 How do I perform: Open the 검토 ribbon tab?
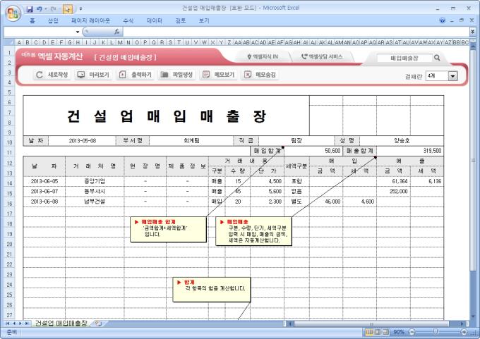(x=180, y=20)
